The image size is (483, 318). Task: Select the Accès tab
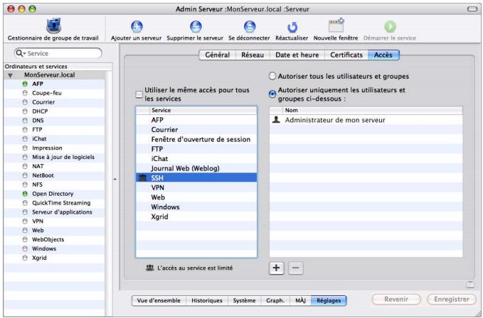[x=383, y=55]
